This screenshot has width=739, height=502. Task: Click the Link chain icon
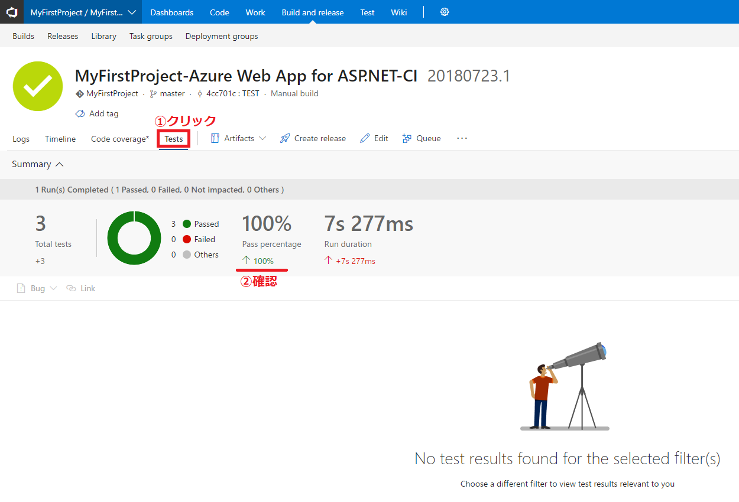[71, 288]
